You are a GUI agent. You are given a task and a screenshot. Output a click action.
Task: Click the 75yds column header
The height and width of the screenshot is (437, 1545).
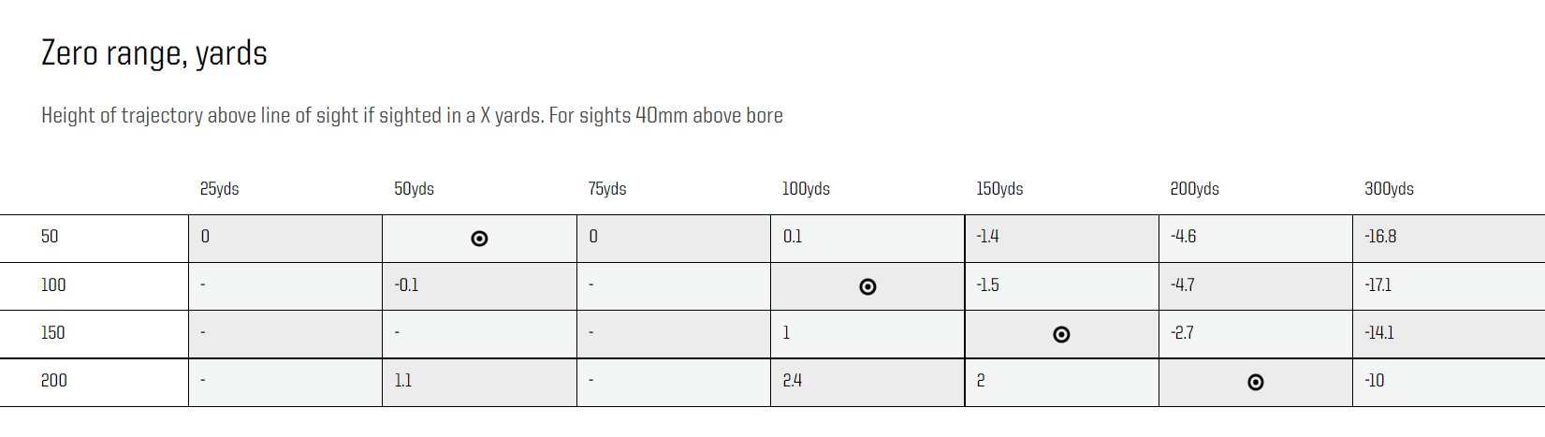pos(607,189)
